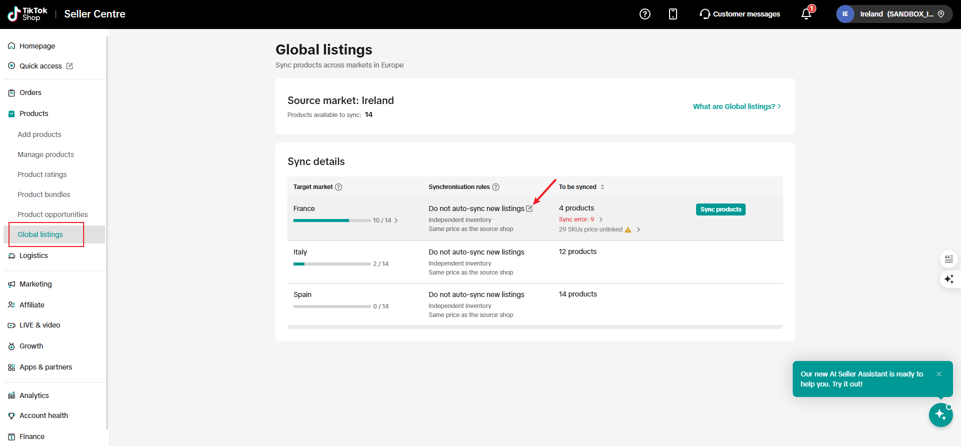Click France target market name
The width and height of the screenshot is (961, 446).
click(x=304, y=208)
